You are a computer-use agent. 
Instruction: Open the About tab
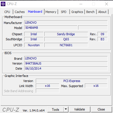pyautogui.click(x=102, y=12)
